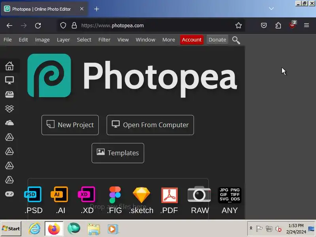Click the Windows Start button
The image size is (316, 237).
[x=11, y=229]
